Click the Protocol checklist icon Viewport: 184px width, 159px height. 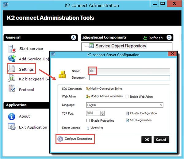pos(12,88)
